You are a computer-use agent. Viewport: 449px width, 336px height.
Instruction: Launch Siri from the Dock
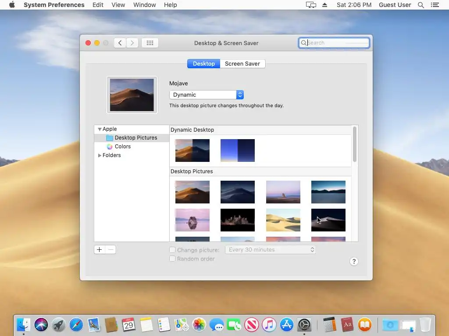pyautogui.click(x=41, y=325)
